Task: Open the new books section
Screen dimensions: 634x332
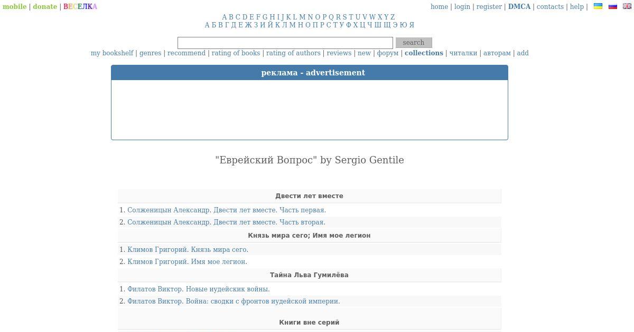Action: (x=365, y=53)
